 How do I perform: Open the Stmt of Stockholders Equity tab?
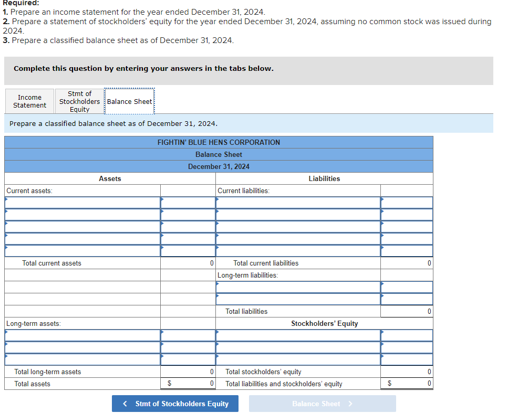click(x=79, y=101)
